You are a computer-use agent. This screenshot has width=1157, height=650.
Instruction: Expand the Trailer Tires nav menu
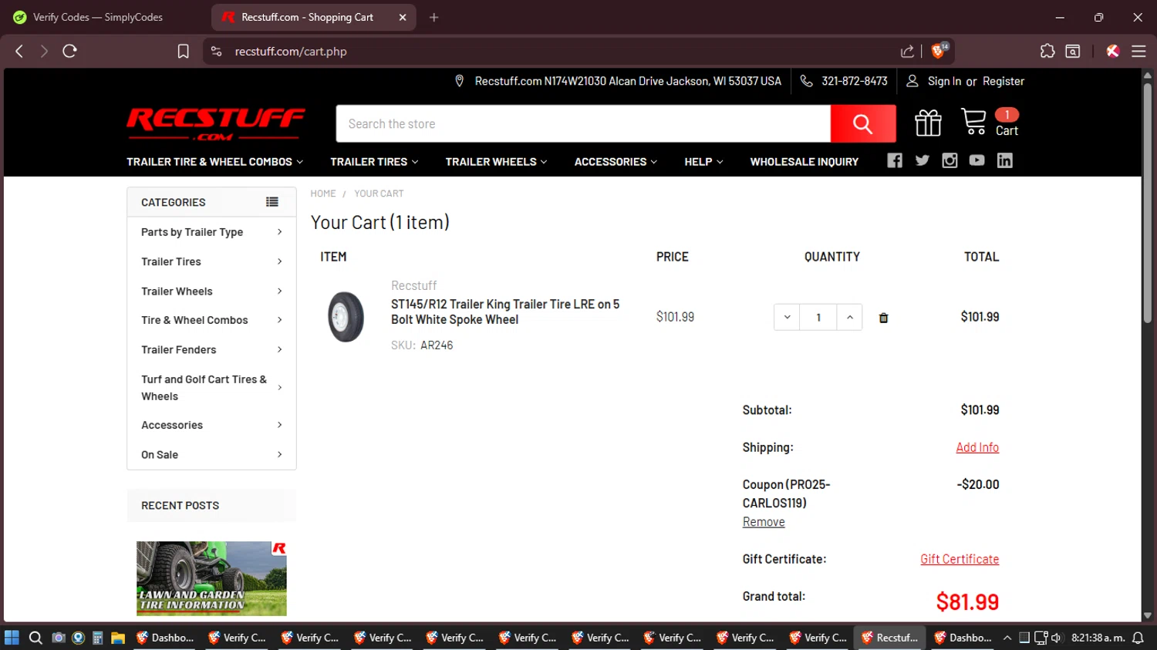[374, 162]
